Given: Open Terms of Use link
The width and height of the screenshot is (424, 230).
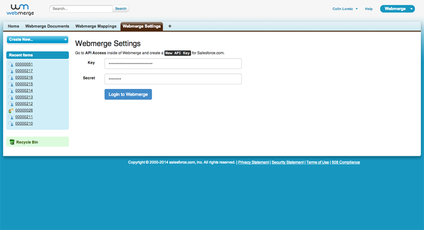Looking at the screenshot, I should [x=317, y=162].
